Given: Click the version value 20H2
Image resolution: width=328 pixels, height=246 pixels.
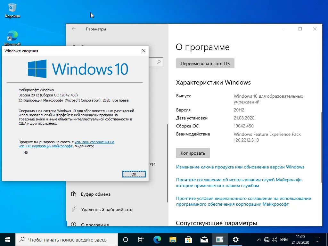Looking at the screenshot, I should click(x=239, y=110).
